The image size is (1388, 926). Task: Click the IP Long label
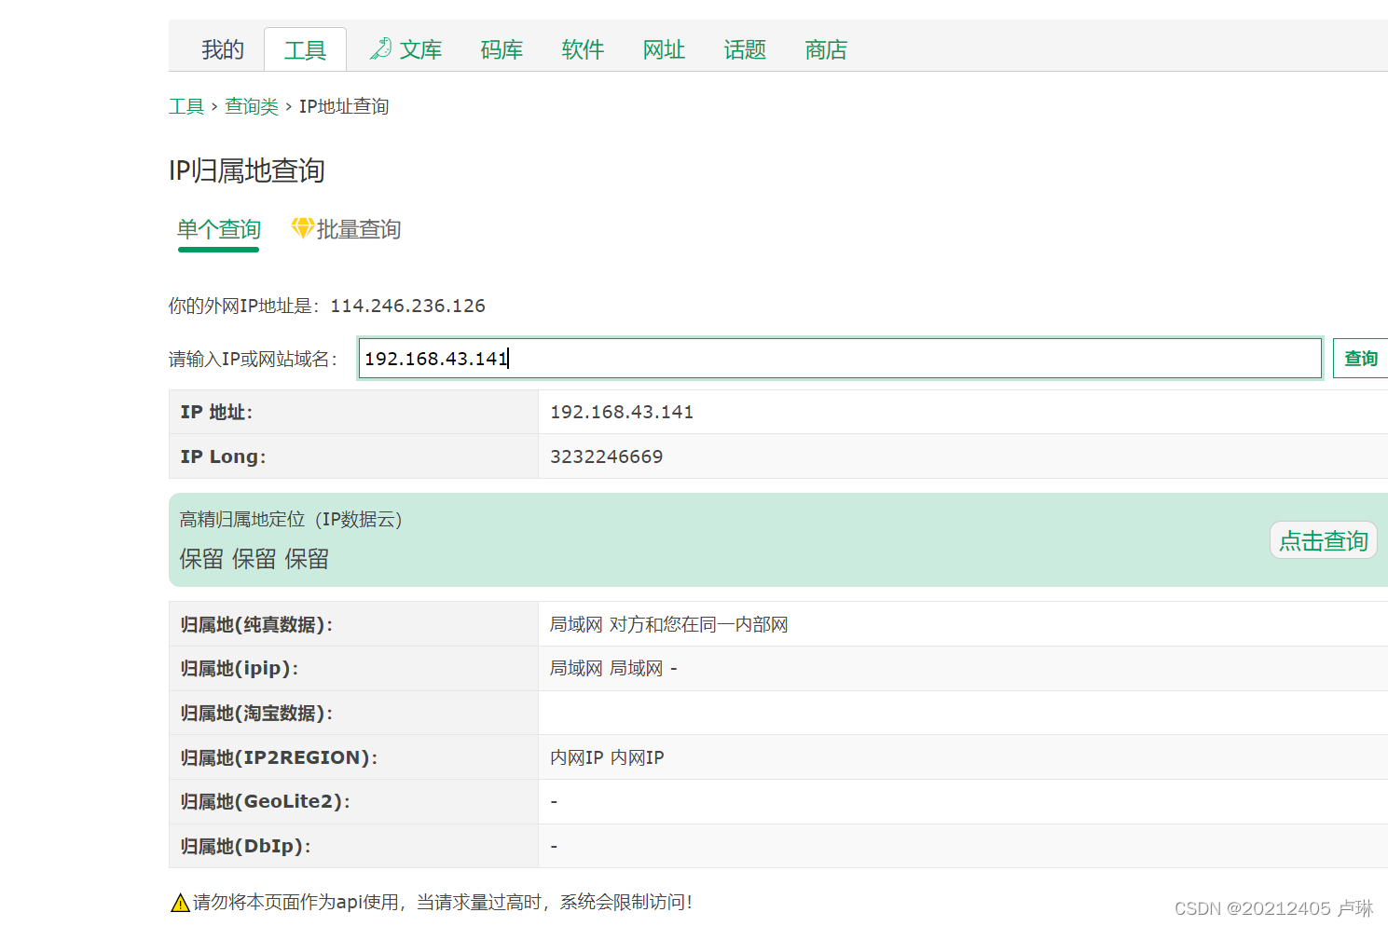click(223, 456)
